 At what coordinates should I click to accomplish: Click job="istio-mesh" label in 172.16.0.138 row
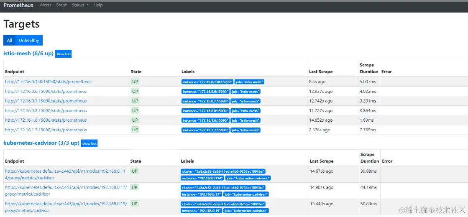[250, 82]
